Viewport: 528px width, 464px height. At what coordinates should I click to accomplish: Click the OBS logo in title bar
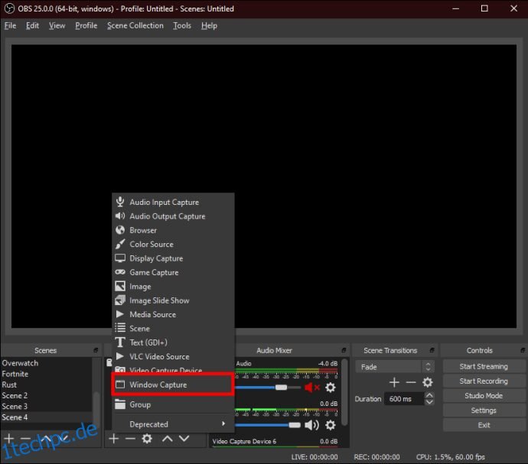click(x=9, y=8)
